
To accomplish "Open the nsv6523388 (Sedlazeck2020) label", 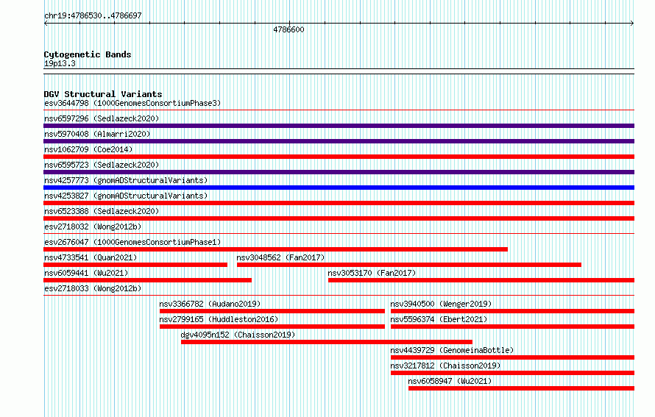I will 102,211.
